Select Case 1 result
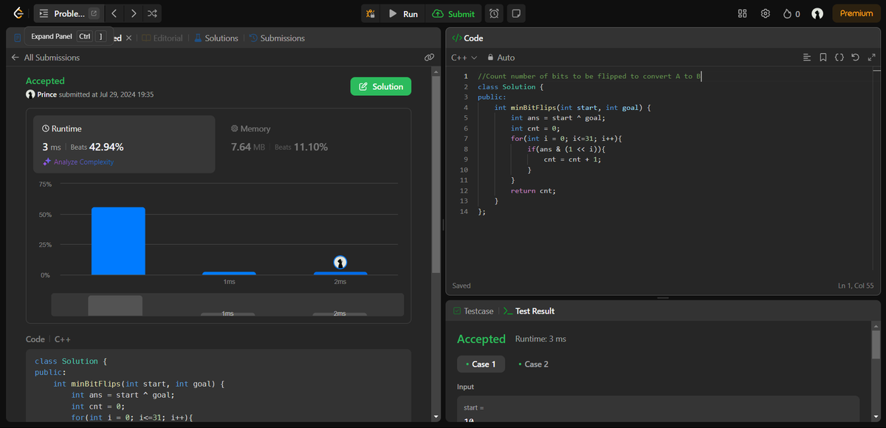The image size is (886, 428). pos(481,364)
